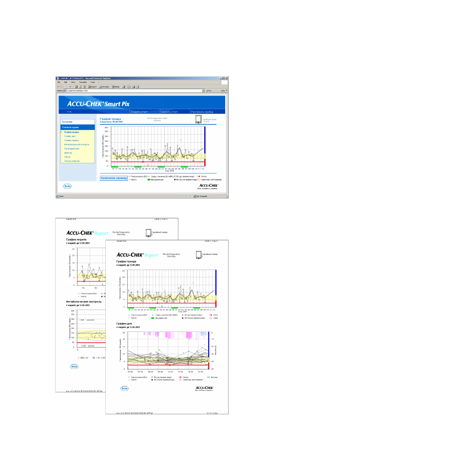The image size is (465, 465).
Task: Select Список записей in sidebar
Action: coord(72,161)
